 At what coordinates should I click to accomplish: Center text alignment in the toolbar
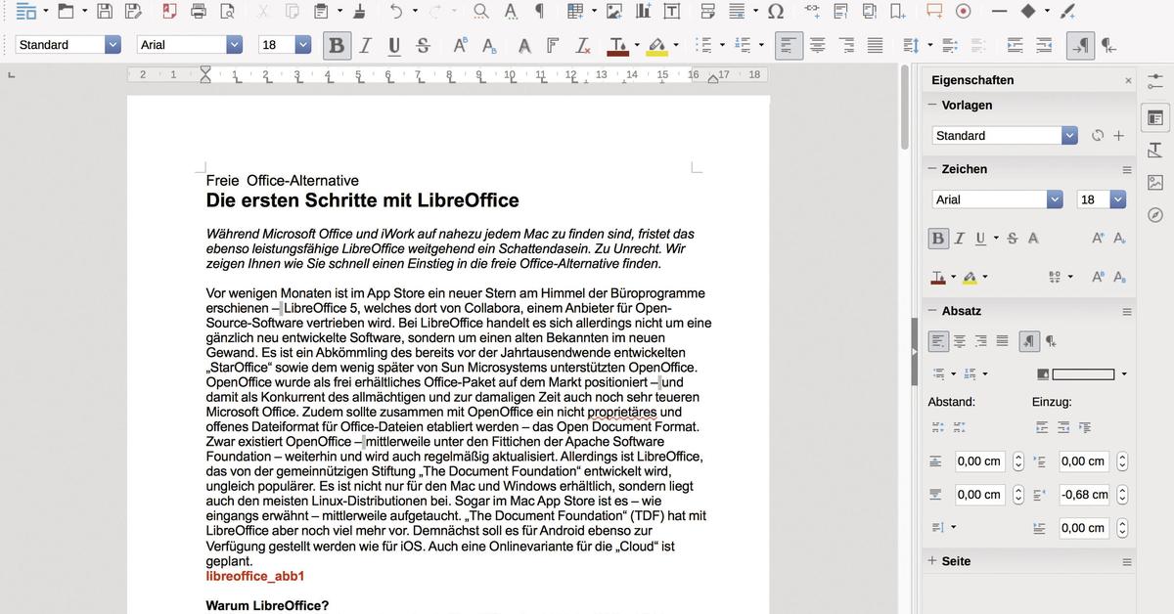click(818, 45)
